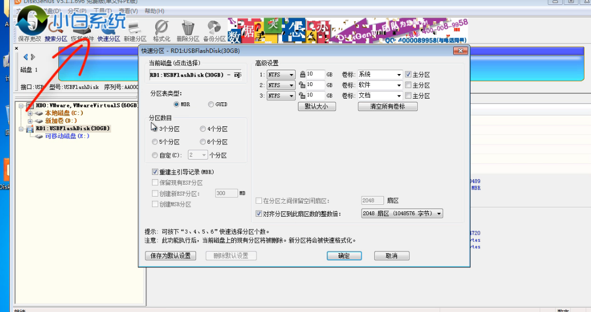Go to next disk with right gray arrow
Image resolution: width=591 pixels, height=312 pixels.
33,57
